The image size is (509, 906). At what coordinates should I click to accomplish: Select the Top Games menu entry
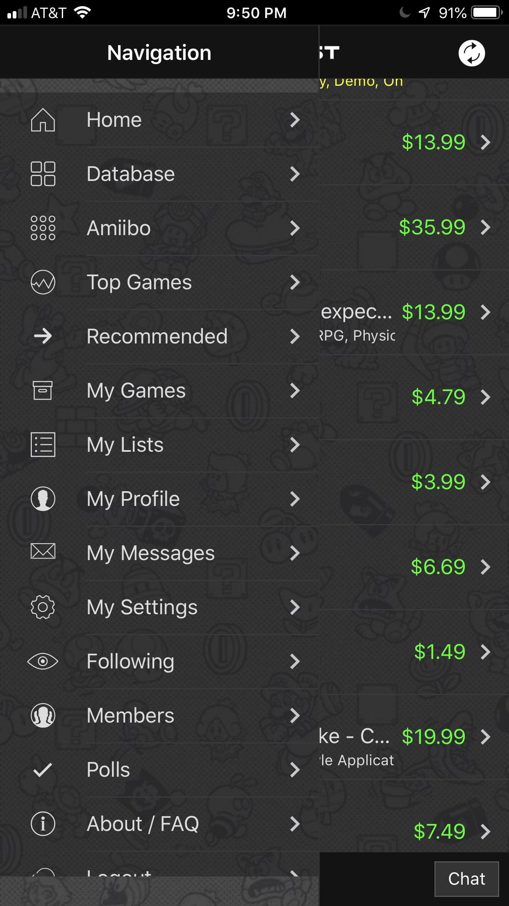[x=139, y=282]
